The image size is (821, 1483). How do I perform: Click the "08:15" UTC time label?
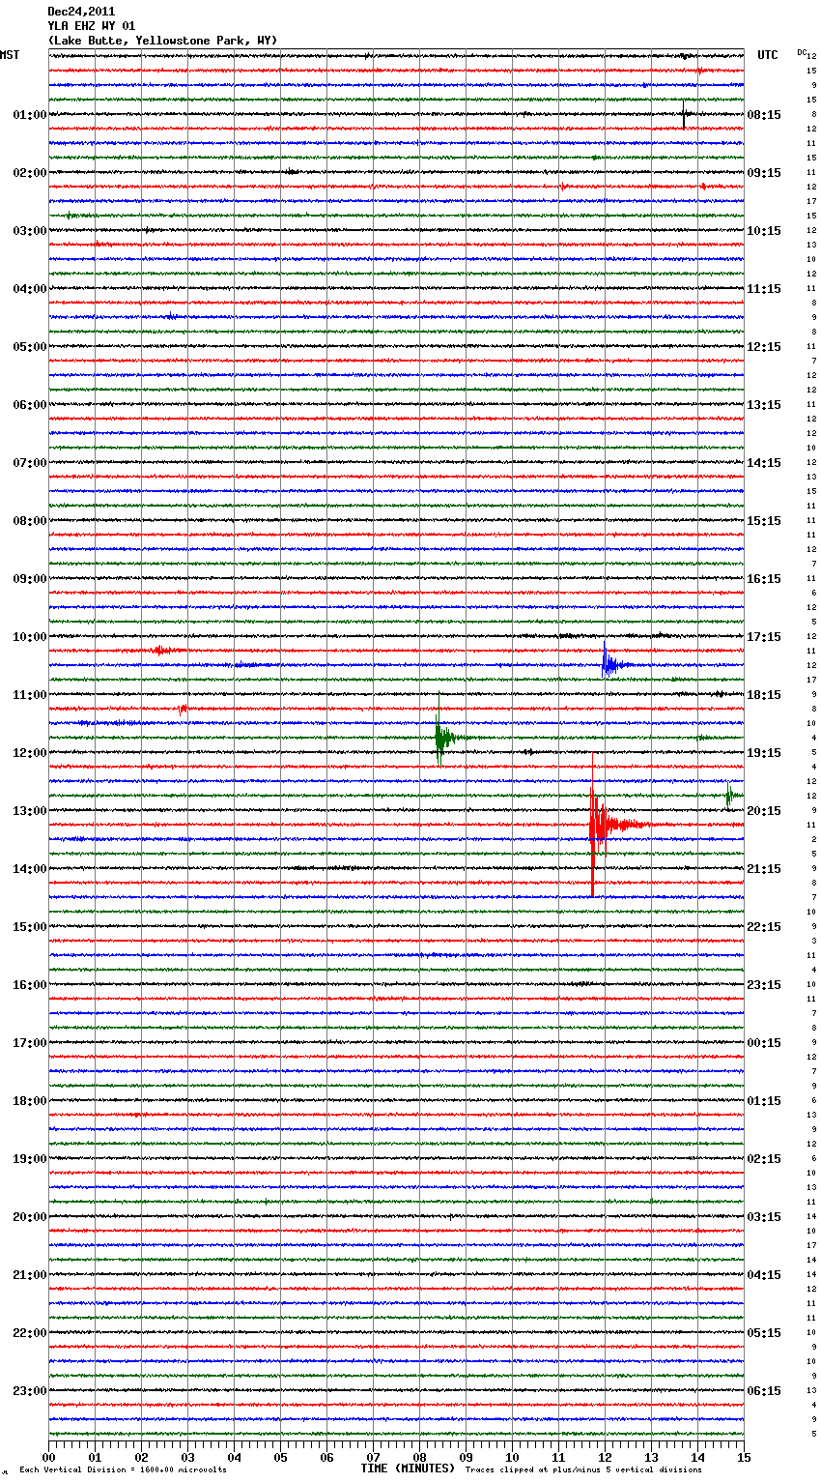pos(764,115)
